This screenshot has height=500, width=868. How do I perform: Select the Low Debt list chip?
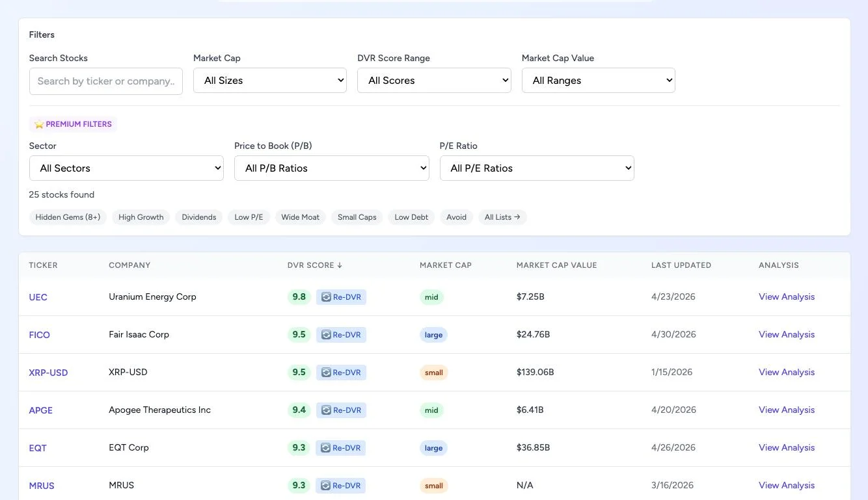pos(411,217)
